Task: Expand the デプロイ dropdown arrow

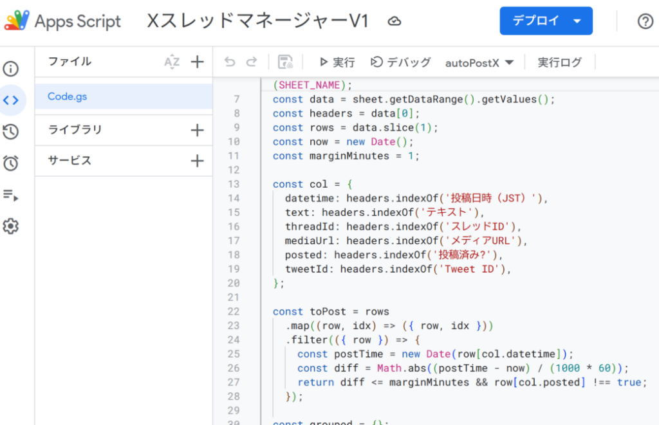Action: (577, 21)
